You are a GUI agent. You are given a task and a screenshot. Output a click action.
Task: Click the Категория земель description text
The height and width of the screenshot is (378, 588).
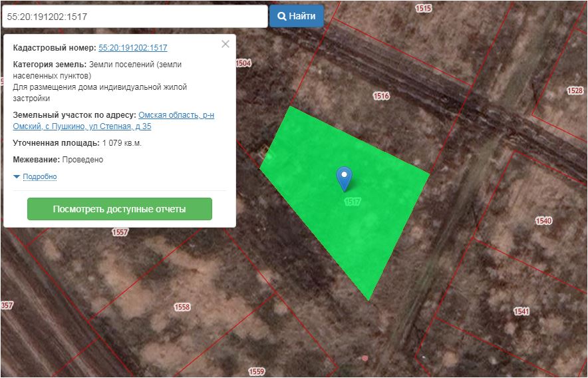tap(100, 81)
